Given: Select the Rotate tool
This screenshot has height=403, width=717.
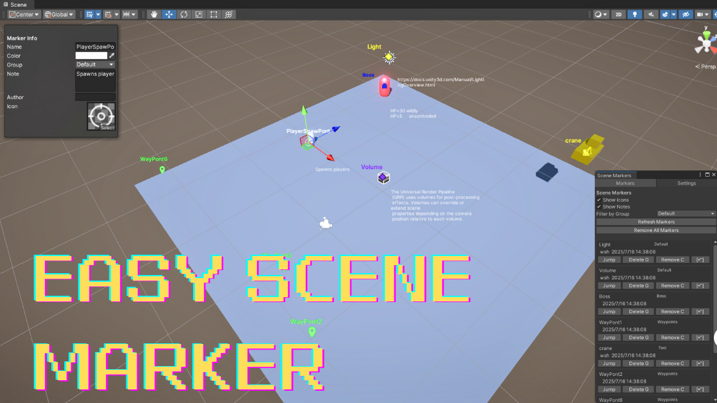Looking at the screenshot, I should coord(184,15).
